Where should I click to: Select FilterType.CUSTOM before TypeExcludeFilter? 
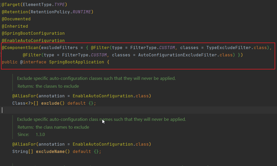coord(153,48)
